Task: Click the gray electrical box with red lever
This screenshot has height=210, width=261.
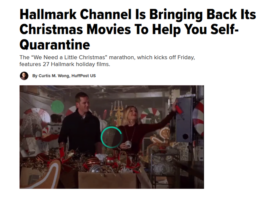Action: 184,120
